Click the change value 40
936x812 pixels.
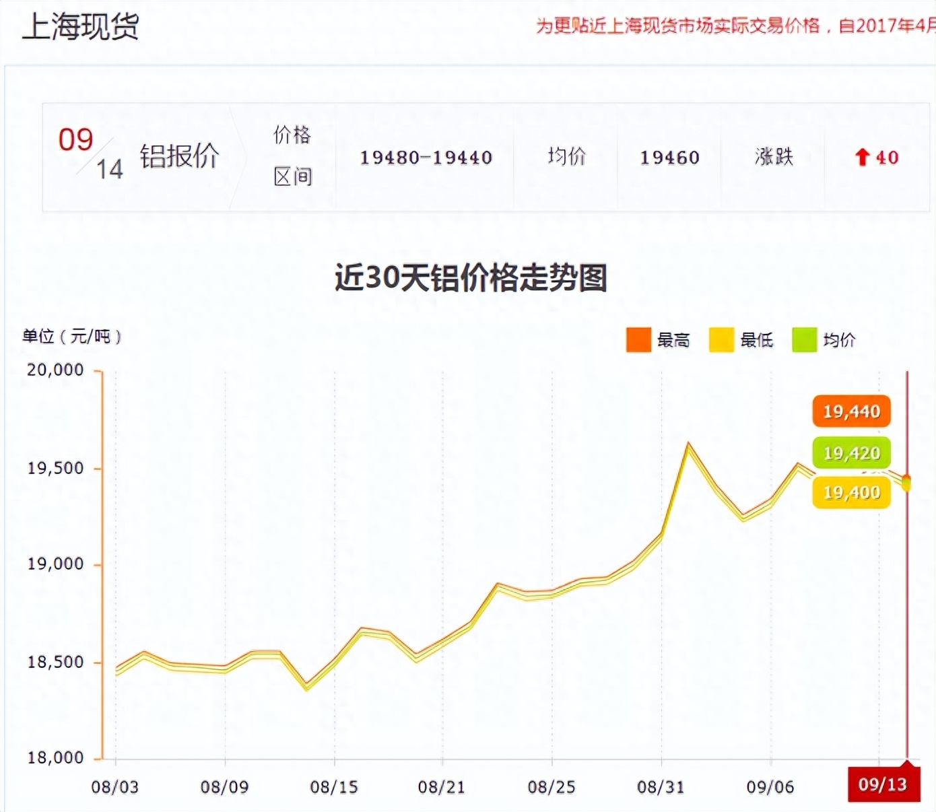pyautogui.click(x=888, y=158)
